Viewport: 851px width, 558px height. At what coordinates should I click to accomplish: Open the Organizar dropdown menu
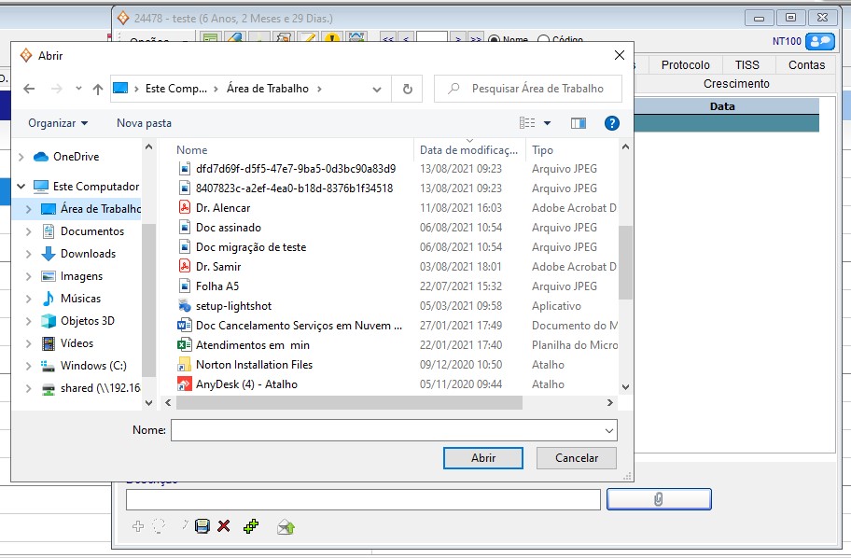tap(58, 123)
